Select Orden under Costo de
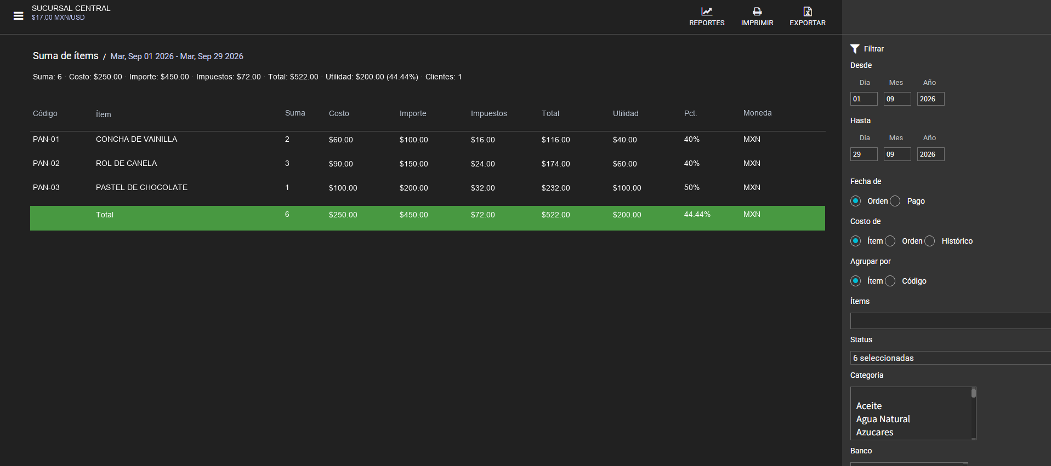Image resolution: width=1051 pixels, height=466 pixels. pyautogui.click(x=890, y=241)
